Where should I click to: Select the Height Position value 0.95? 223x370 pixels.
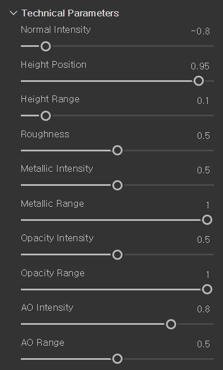point(200,66)
